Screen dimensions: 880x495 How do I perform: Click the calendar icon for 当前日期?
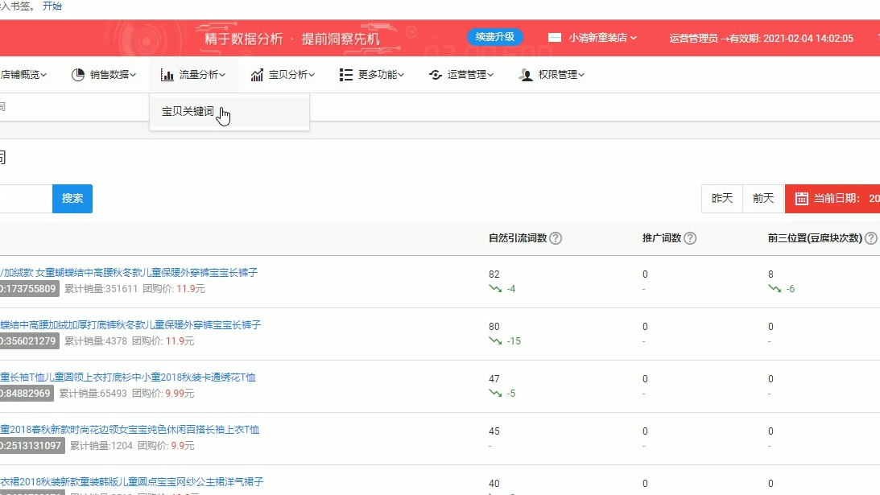point(801,199)
